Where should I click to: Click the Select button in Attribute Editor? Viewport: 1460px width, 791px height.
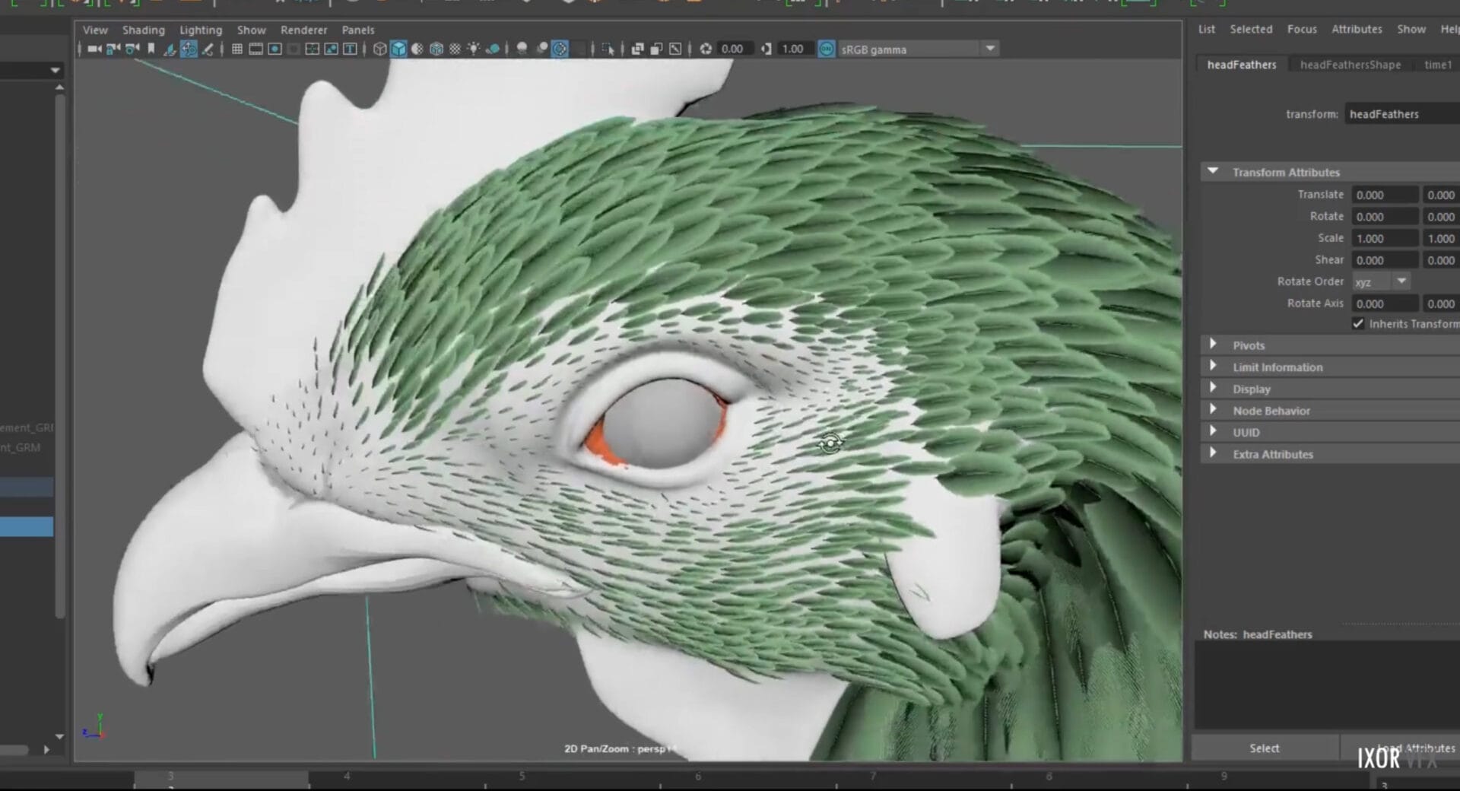point(1265,748)
